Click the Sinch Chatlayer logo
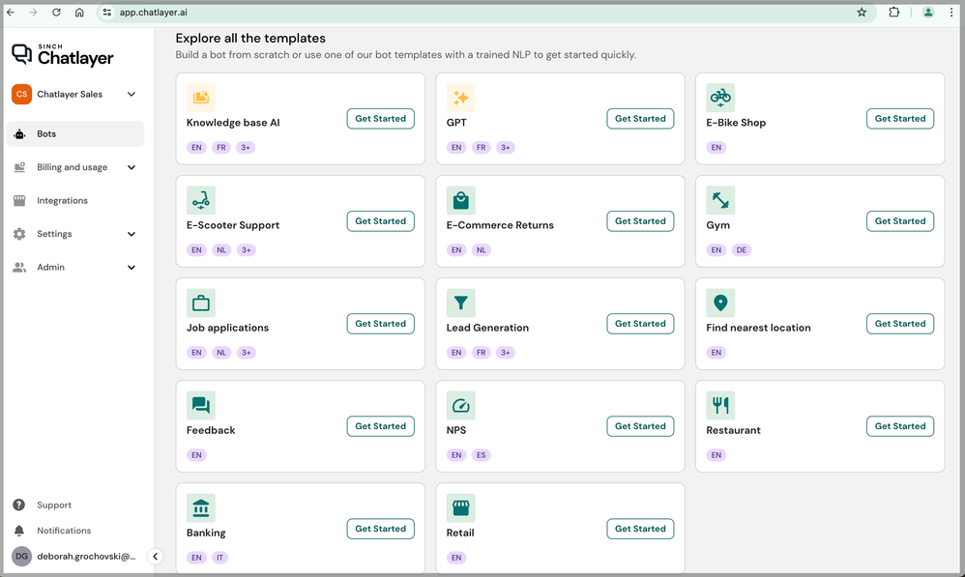The width and height of the screenshot is (965, 577). (63, 55)
